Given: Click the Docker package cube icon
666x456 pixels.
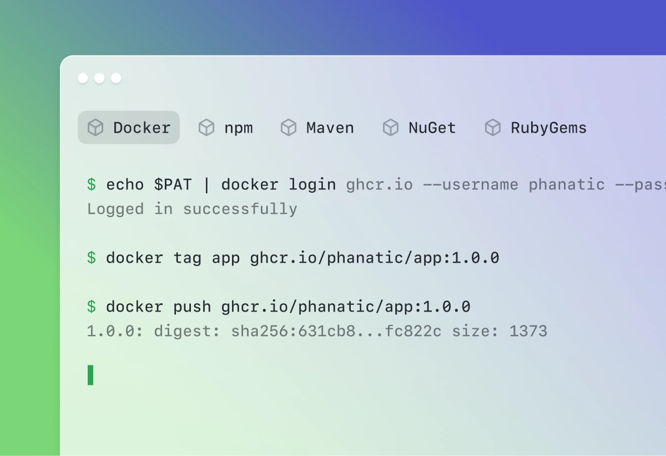Looking at the screenshot, I should 95,128.
